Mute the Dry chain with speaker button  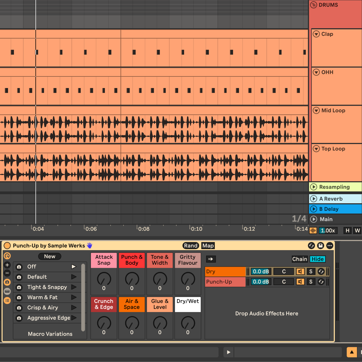click(300, 271)
